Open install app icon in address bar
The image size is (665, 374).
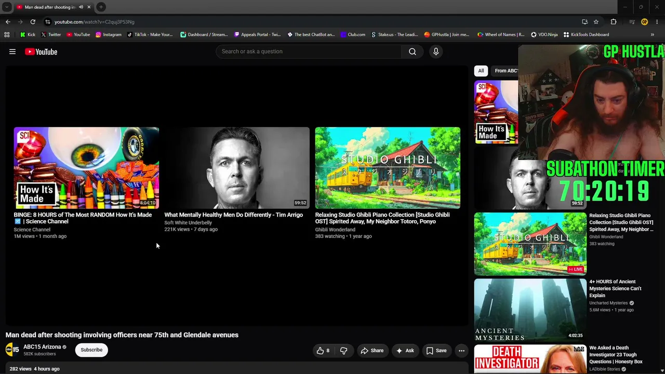point(584,22)
